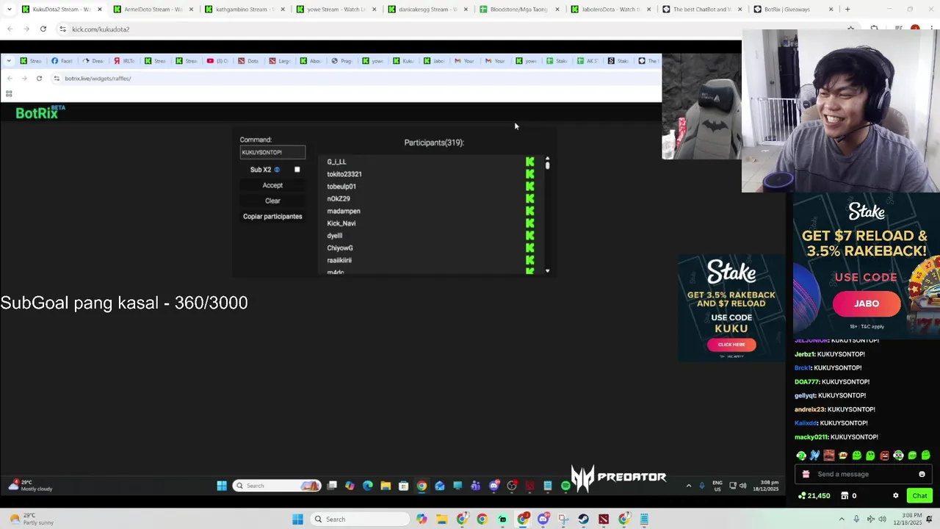Screen dimensions: 940x529
Task: Switch to the KukuDota2 Stream browser tab
Action: [61, 10]
